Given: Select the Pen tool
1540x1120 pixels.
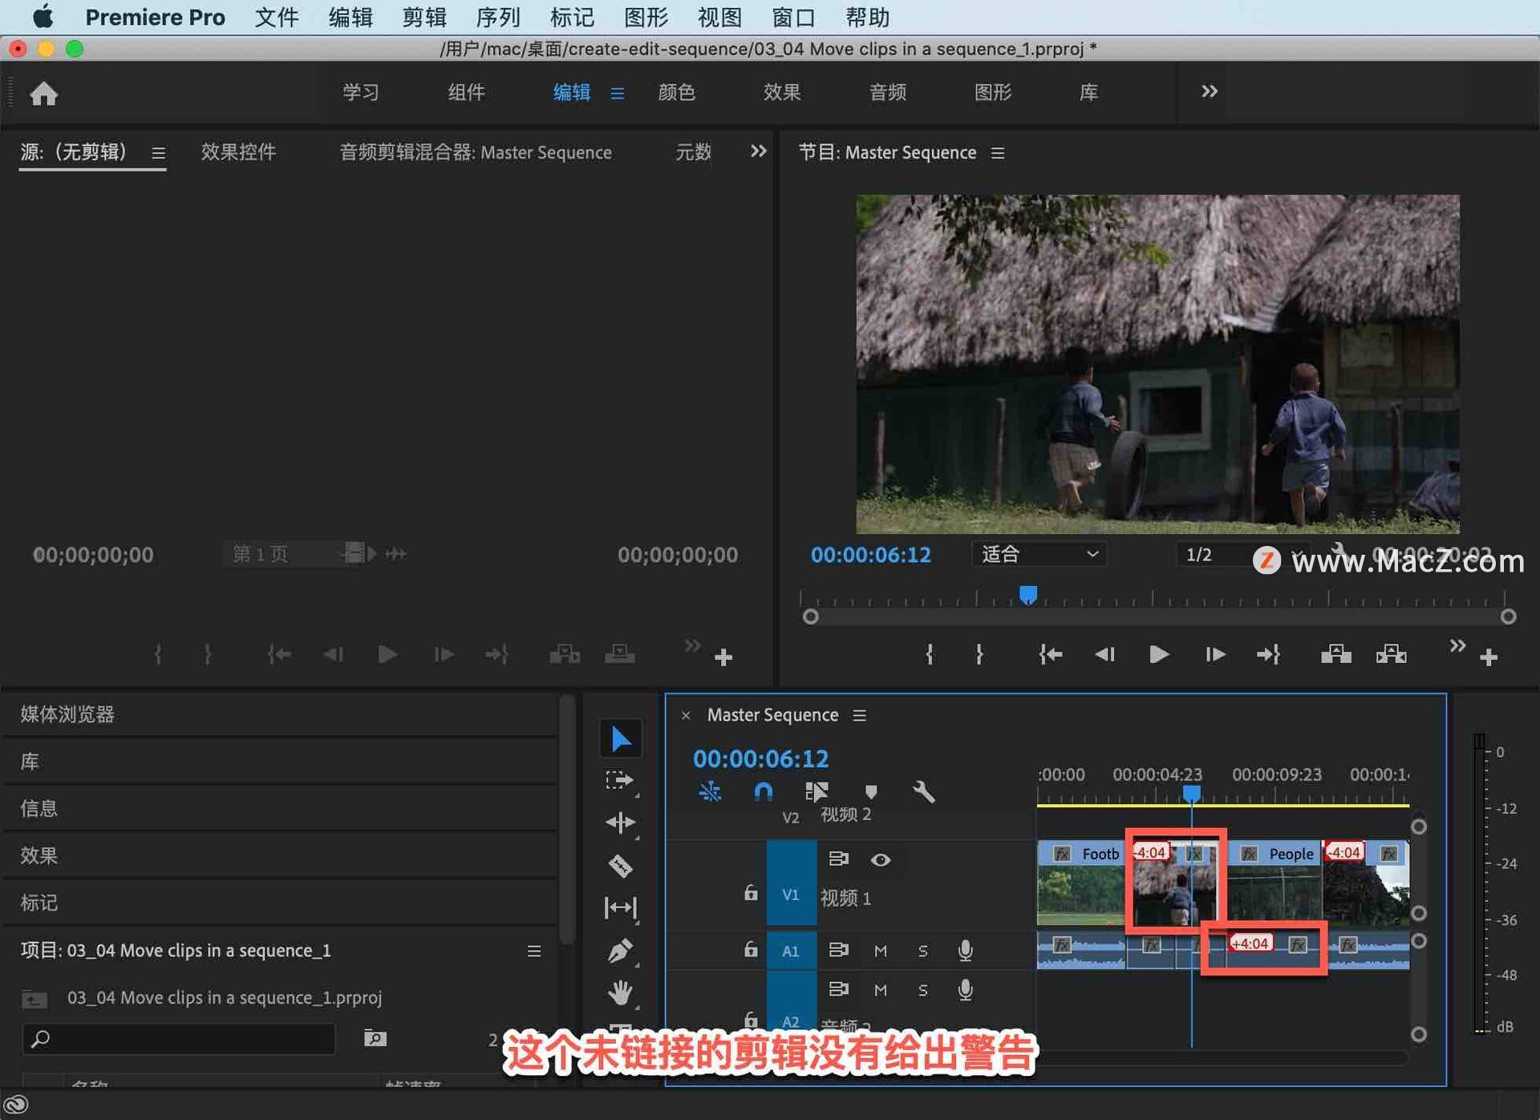Looking at the screenshot, I should click(620, 951).
